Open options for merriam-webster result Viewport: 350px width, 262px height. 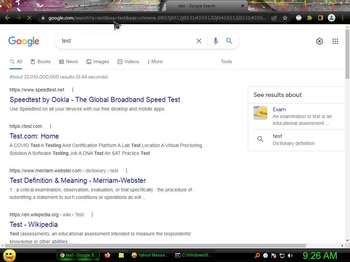[126, 171]
